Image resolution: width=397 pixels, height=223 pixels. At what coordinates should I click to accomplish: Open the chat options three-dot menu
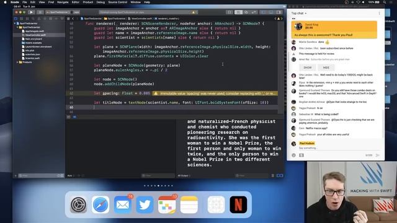point(379,13)
